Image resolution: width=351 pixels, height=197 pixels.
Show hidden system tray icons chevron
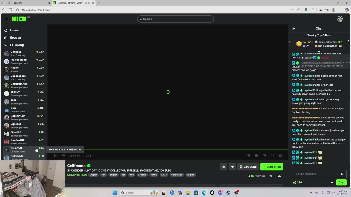[311, 193]
